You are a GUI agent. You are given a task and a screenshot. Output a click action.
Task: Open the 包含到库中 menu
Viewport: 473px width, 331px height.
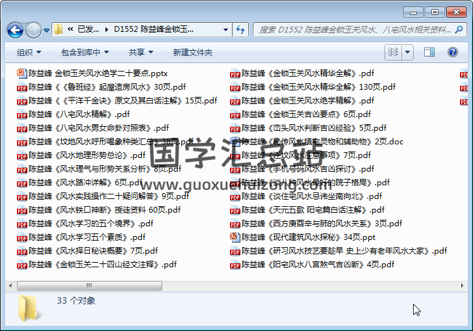click(x=85, y=53)
